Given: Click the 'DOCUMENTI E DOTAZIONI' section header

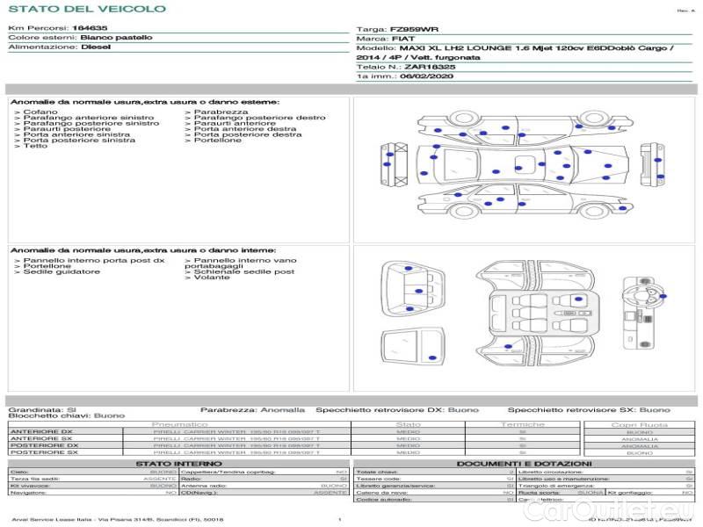Looking at the screenshot, I should [x=524, y=463].
